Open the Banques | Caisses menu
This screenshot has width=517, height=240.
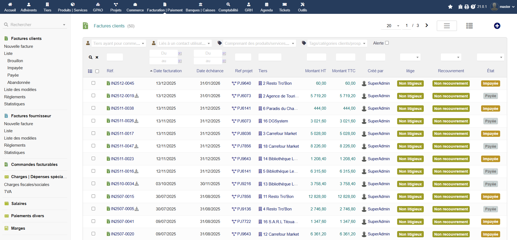[200, 7]
